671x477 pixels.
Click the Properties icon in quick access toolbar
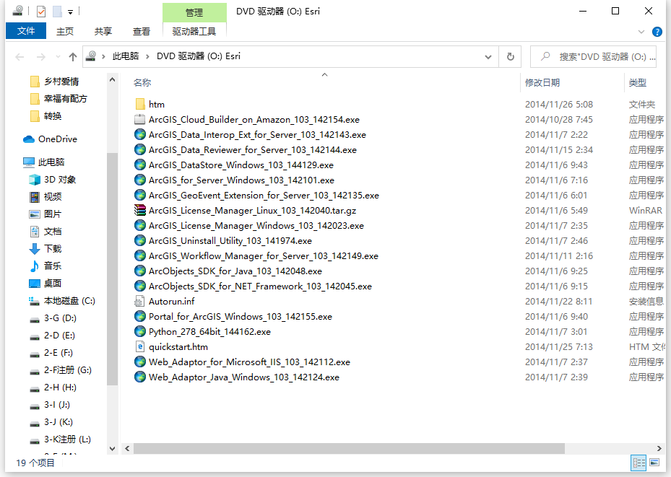point(41,11)
